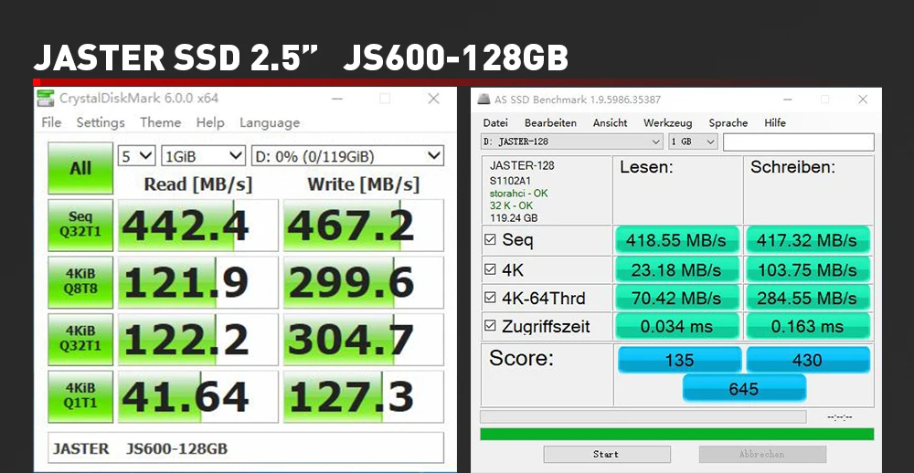
Task: Click the storahci - OK driver status
Action: click(519, 194)
